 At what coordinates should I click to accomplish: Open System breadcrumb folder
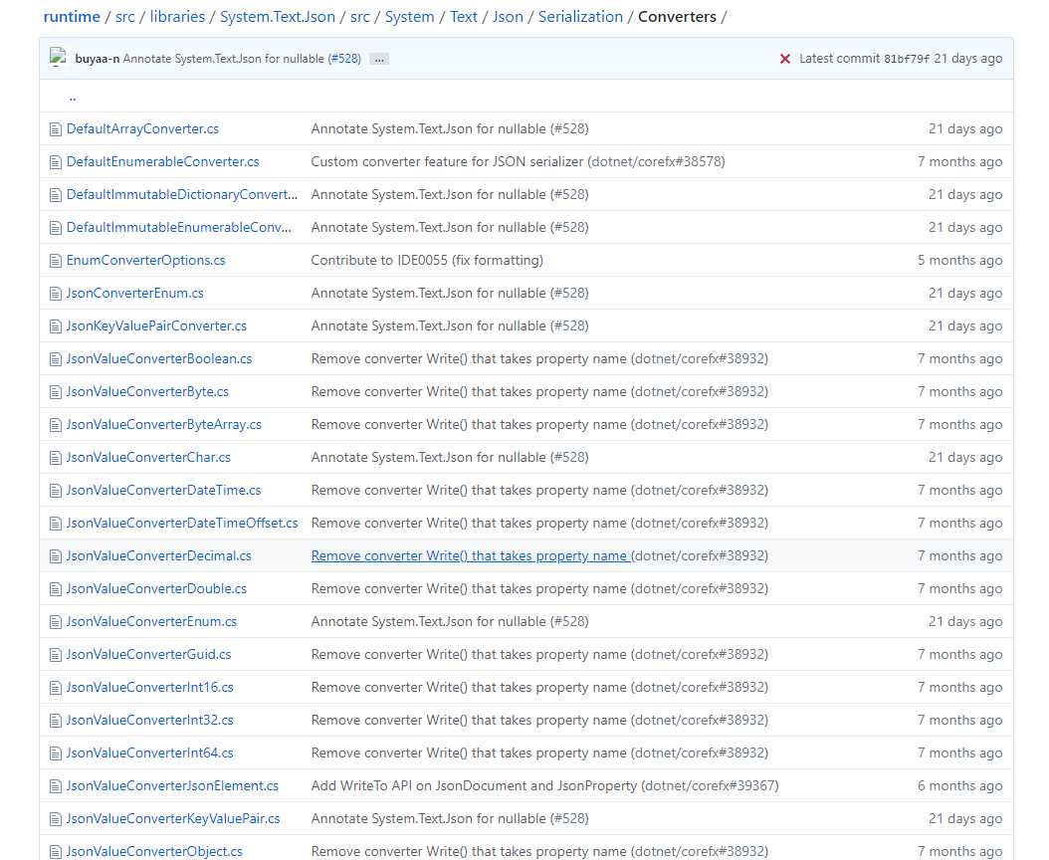409,17
